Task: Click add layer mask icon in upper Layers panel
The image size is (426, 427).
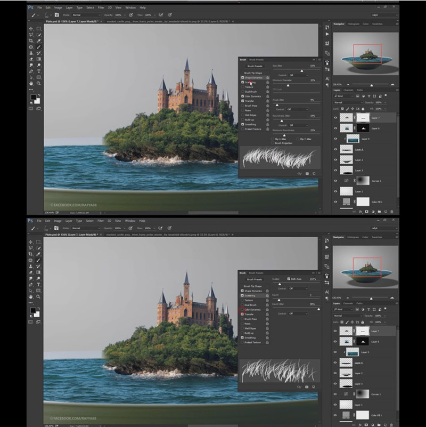Action: [x=367, y=212]
